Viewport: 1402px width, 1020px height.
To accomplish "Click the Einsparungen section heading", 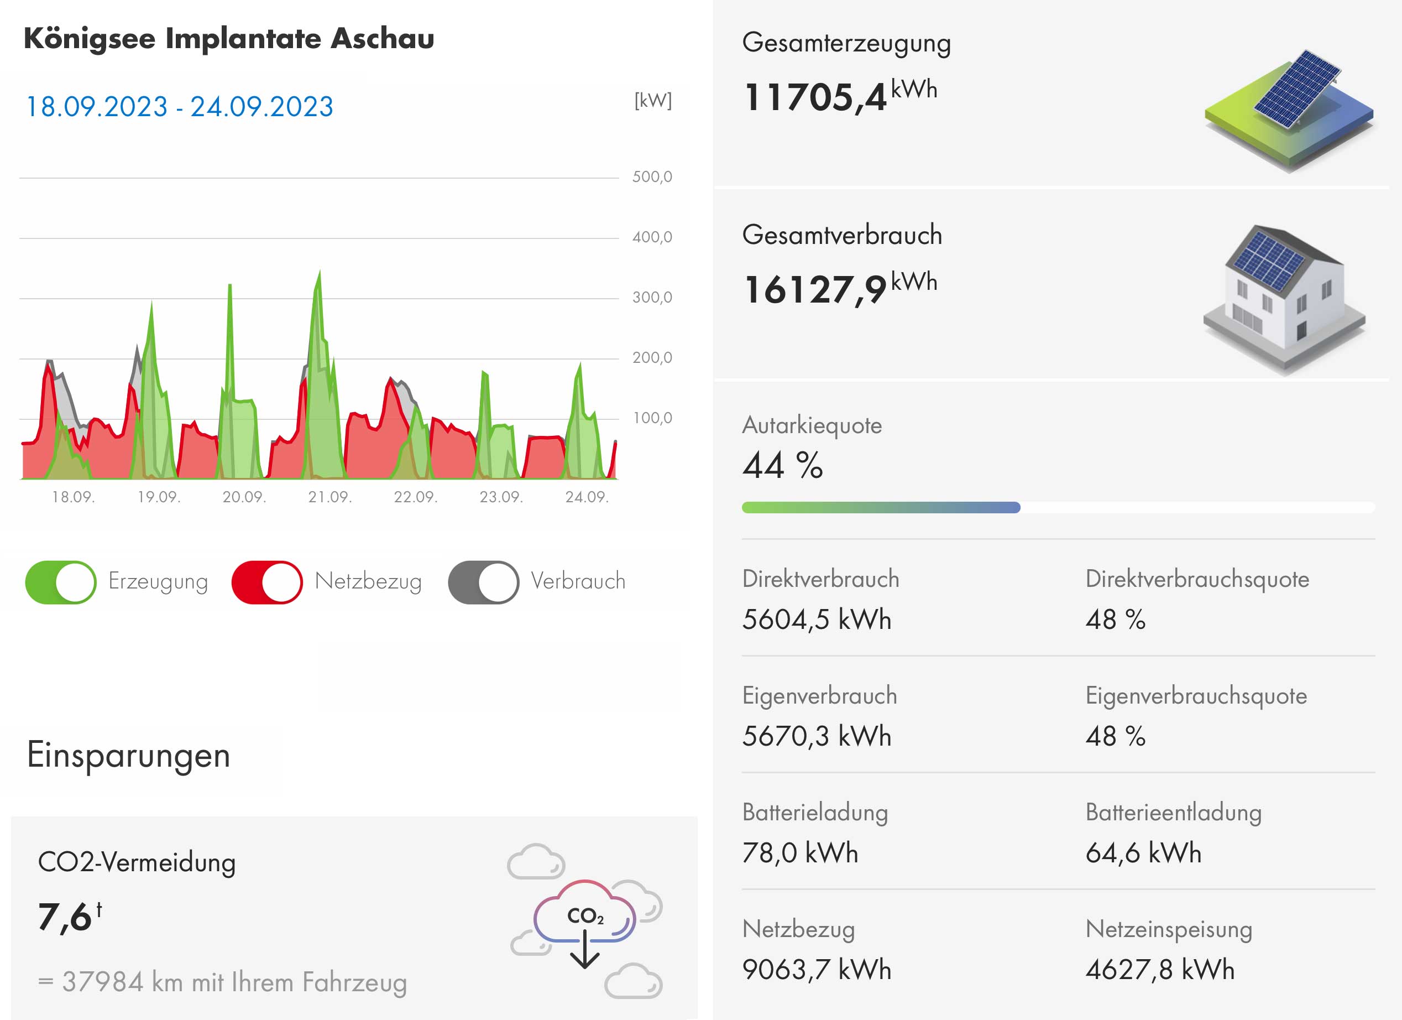I will [129, 755].
